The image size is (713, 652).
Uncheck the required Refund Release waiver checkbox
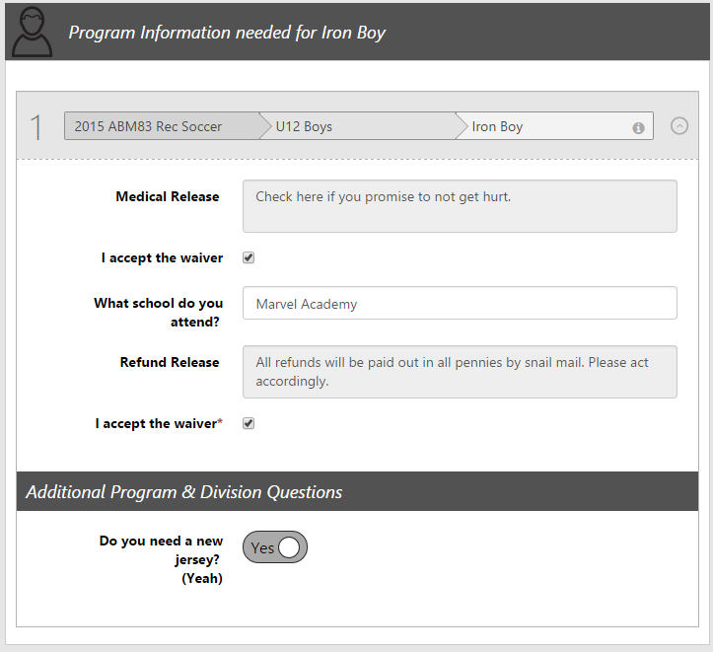click(249, 423)
